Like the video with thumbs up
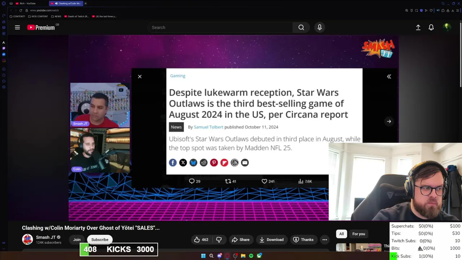The width and height of the screenshot is (462, 260). 201,239
